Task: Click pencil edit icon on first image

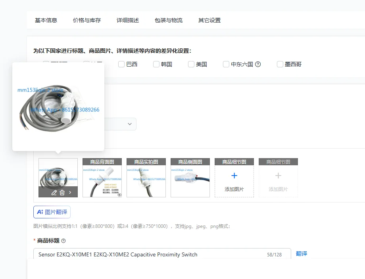Action: (54, 193)
